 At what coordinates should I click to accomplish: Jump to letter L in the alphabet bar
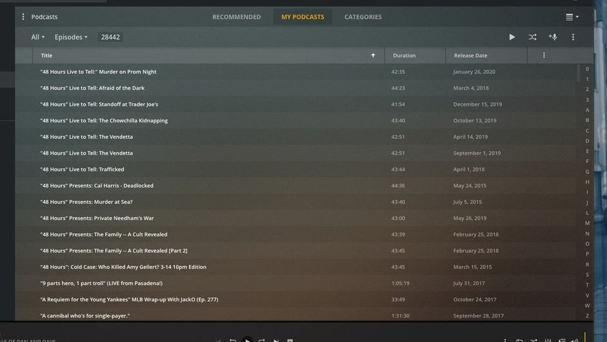pos(587,213)
